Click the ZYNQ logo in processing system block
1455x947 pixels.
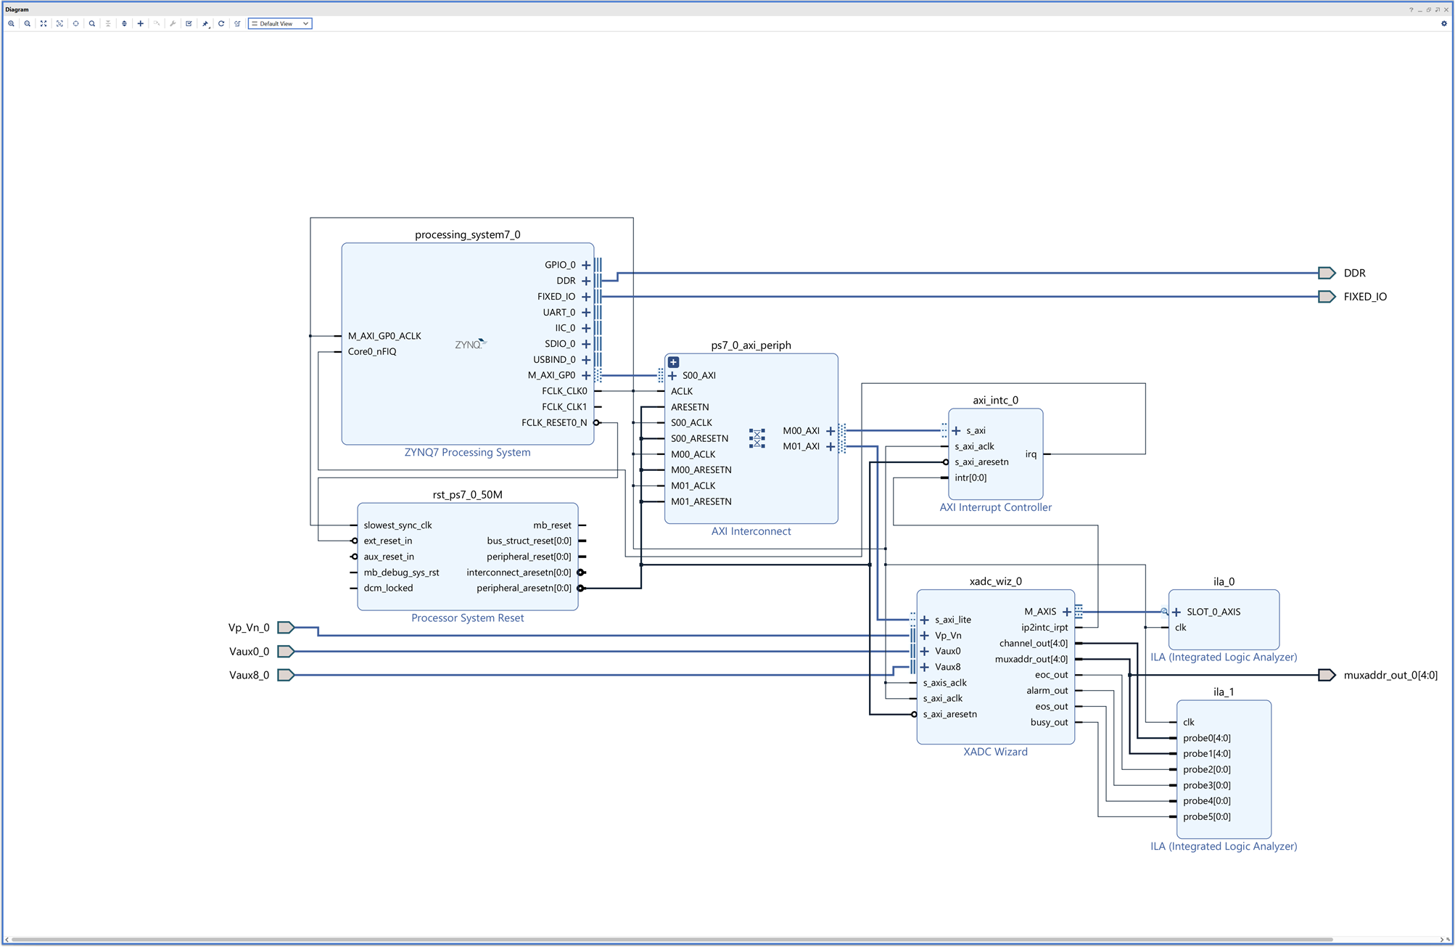click(470, 344)
